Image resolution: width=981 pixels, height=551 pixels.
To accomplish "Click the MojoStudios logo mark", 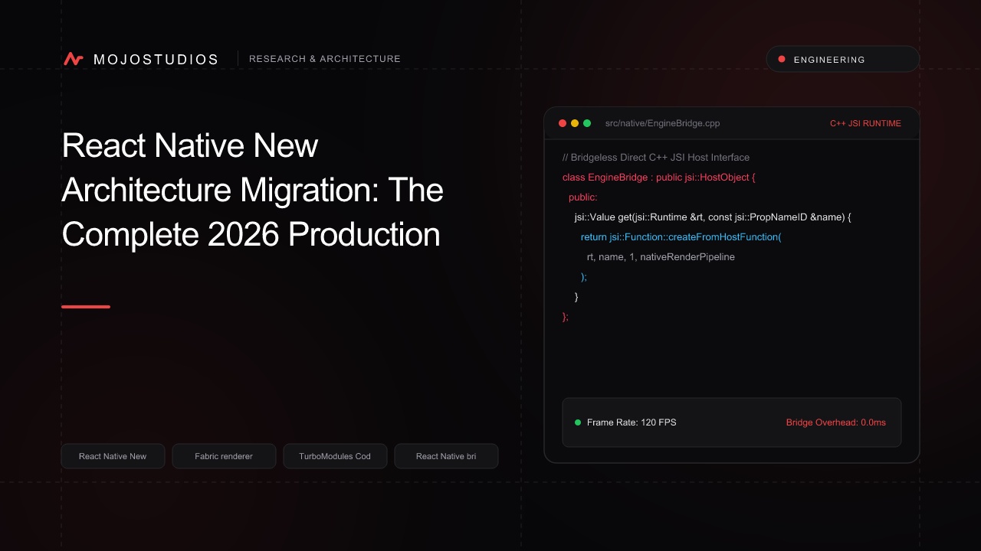I will coord(74,59).
